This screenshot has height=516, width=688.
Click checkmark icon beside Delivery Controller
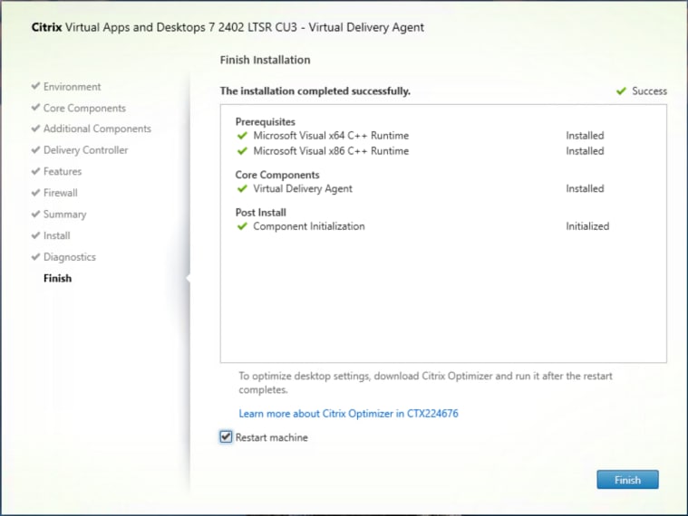[x=35, y=149]
